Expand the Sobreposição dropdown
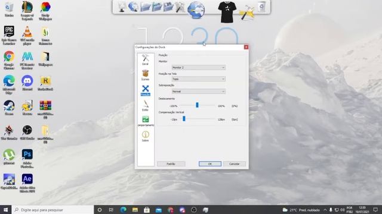Image resolution: width=382 pixels, height=214 pixels. tap(199, 92)
